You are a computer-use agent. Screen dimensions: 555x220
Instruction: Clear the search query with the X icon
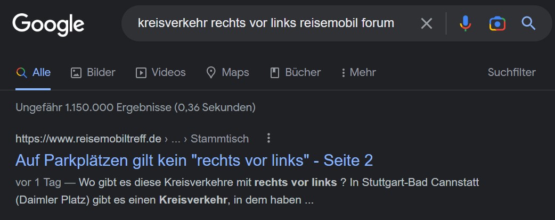pyautogui.click(x=427, y=24)
